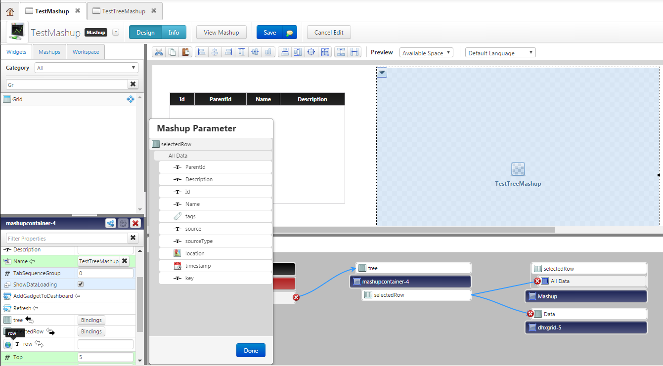
Task: Switch to the TestTreeMashup tab
Action: click(124, 11)
